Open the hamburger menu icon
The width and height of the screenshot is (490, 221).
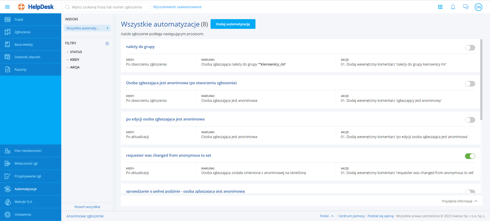pos(7,7)
